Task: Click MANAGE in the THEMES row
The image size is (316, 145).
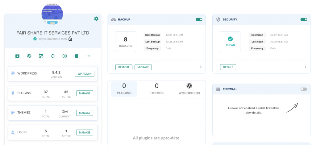Action: [85, 113]
